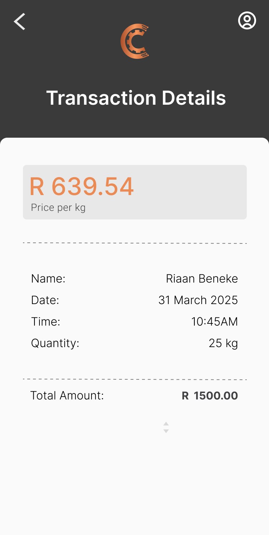Click the Price per kg caption
The image size is (269, 535).
[58, 208]
